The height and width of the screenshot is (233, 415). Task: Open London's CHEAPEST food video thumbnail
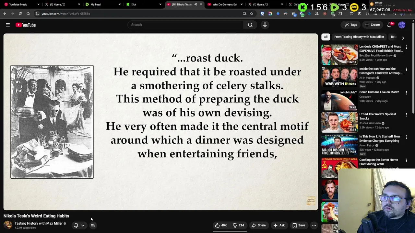tap(339, 54)
